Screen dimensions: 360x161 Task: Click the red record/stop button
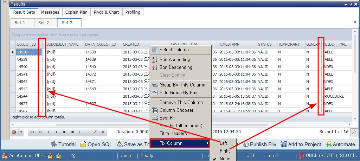coord(14,132)
